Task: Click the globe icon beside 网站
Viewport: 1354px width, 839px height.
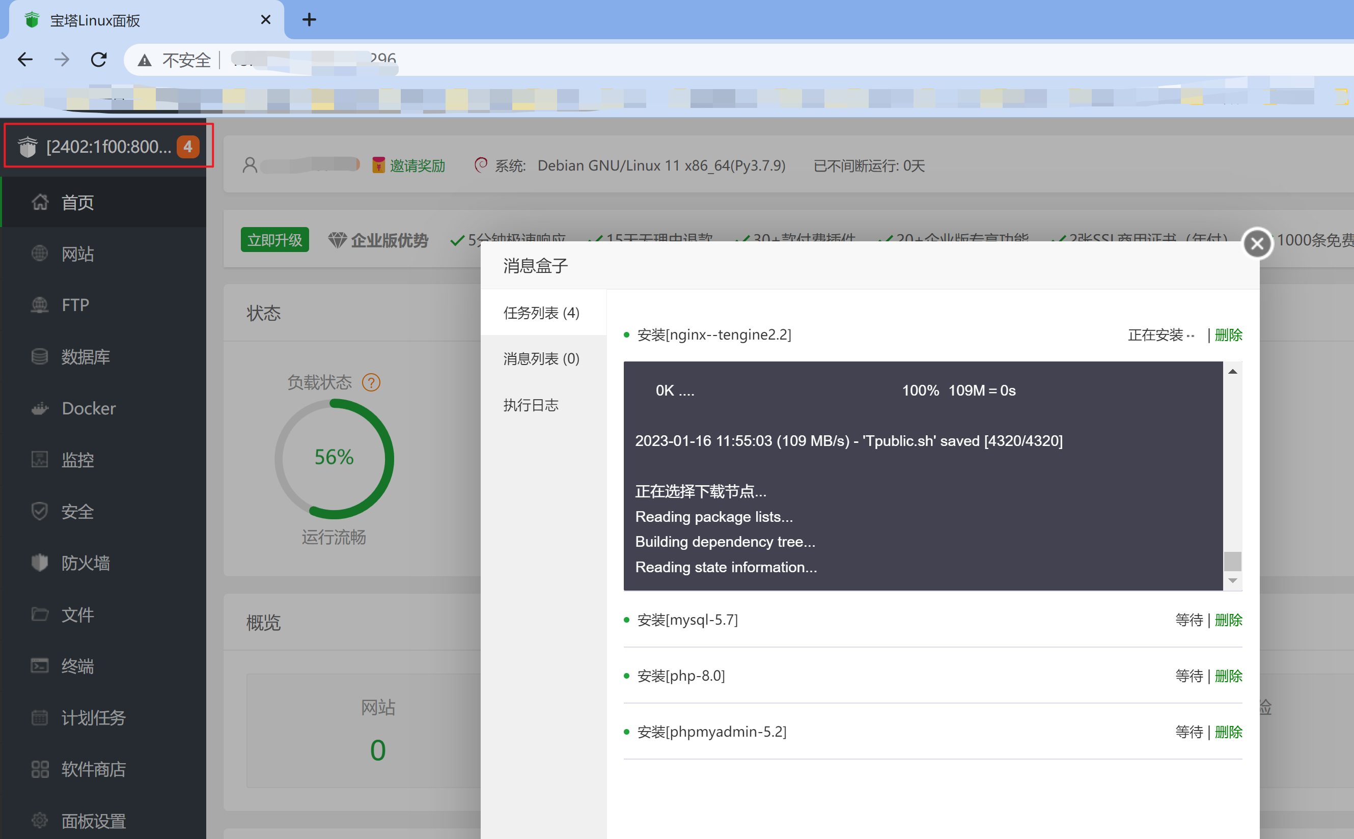Action: click(x=39, y=254)
